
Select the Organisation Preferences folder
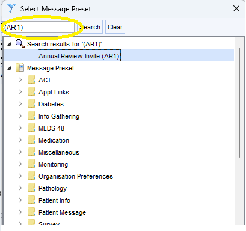(x=76, y=176)
